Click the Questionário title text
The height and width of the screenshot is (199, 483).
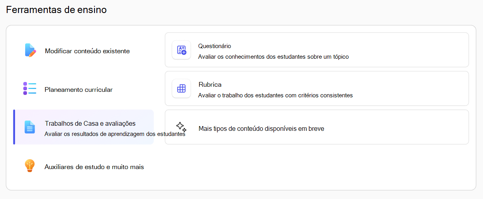(215, 46)
